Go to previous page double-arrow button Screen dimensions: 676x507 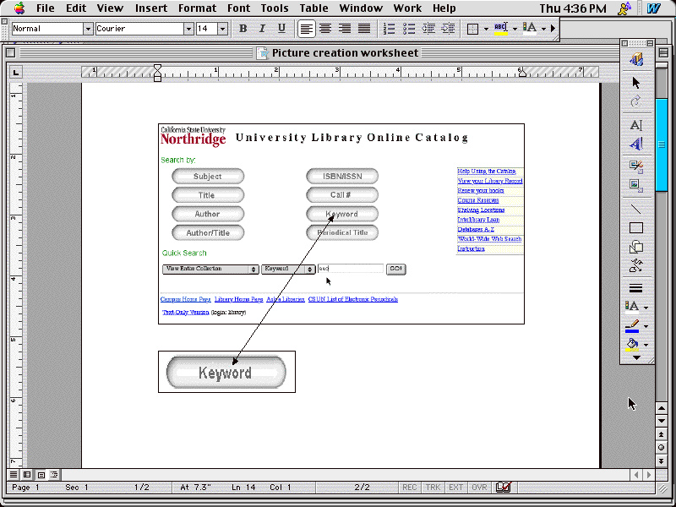(x=662, y=434)
